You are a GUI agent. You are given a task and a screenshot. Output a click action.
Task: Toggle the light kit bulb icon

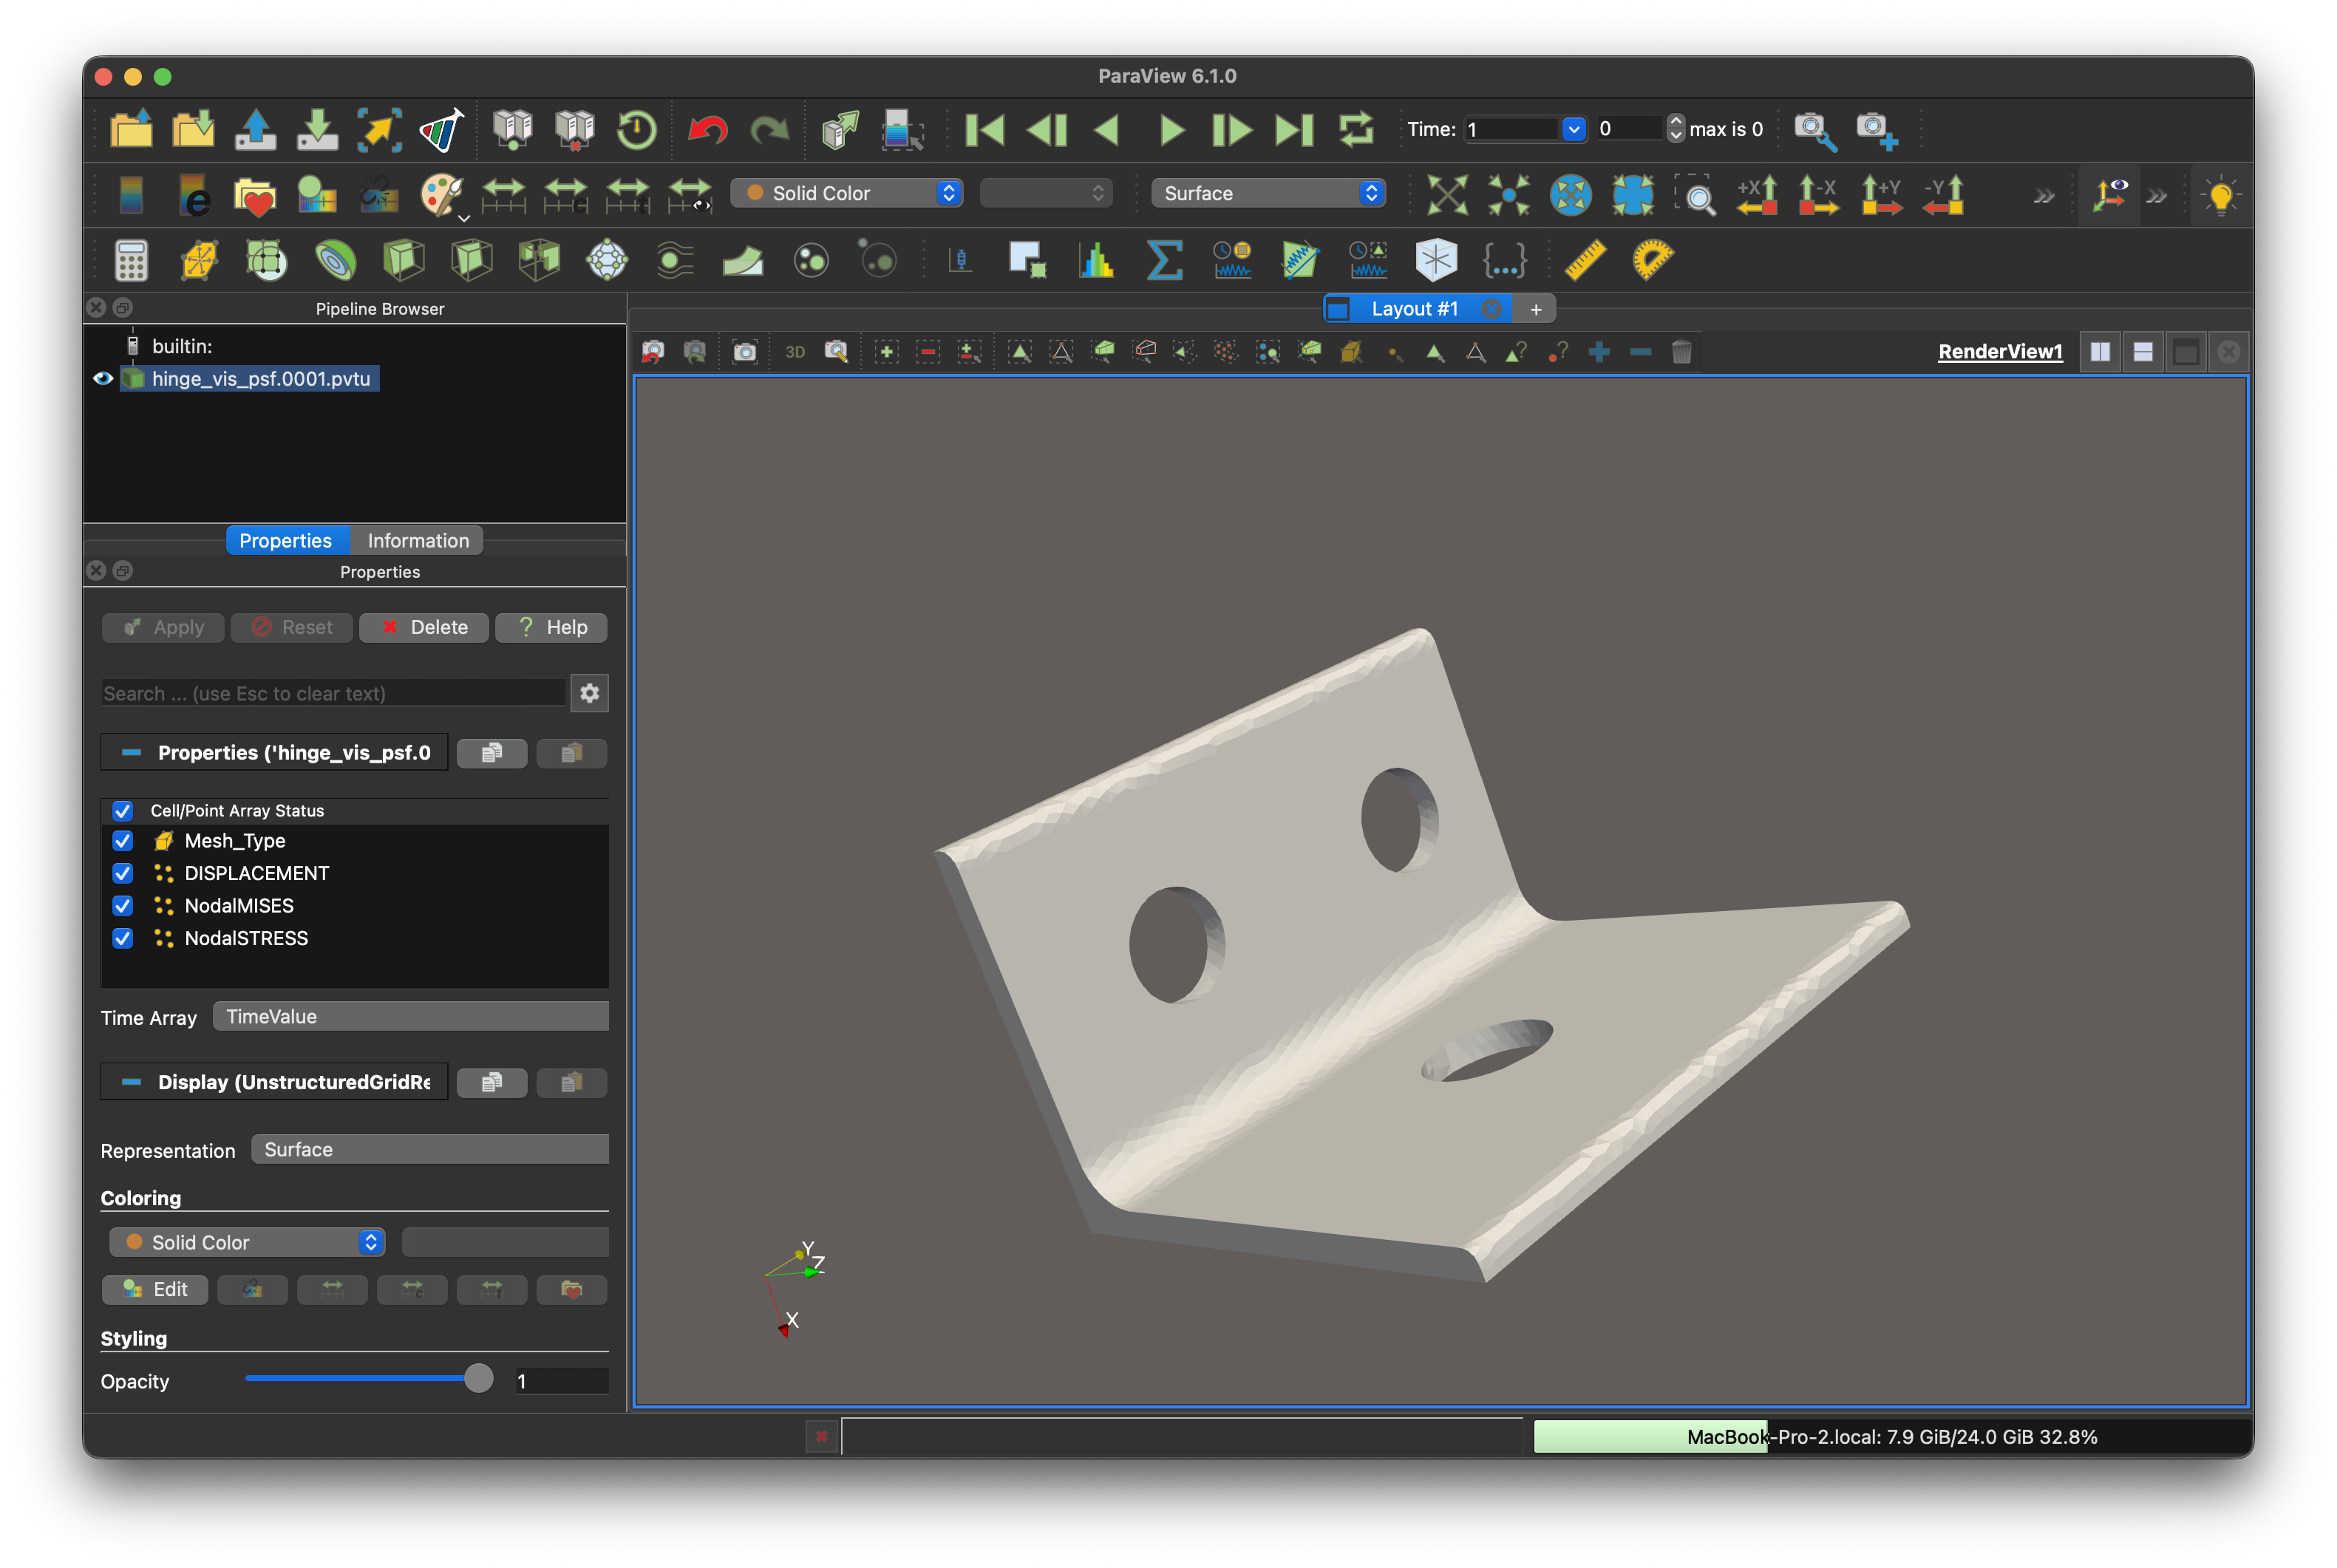2219,194
